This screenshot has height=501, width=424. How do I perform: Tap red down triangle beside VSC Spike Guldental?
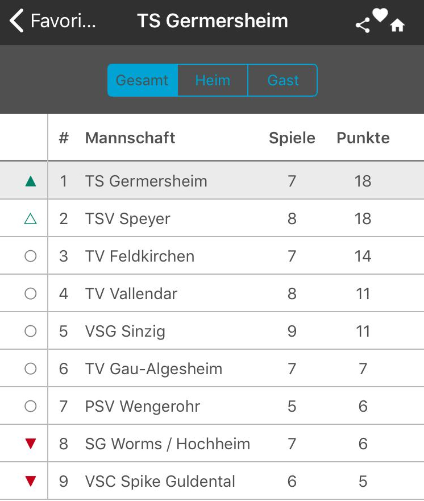tap(31, 481)
